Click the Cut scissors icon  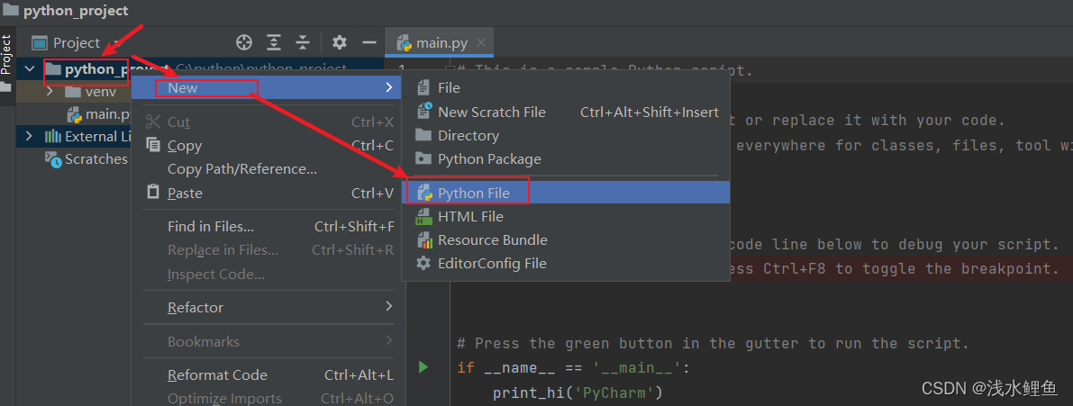153,122
